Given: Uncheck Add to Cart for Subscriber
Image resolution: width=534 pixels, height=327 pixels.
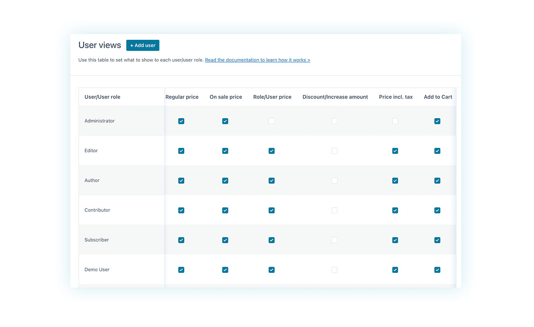Looking at the screenshot, I should click(x=437, y=240).
